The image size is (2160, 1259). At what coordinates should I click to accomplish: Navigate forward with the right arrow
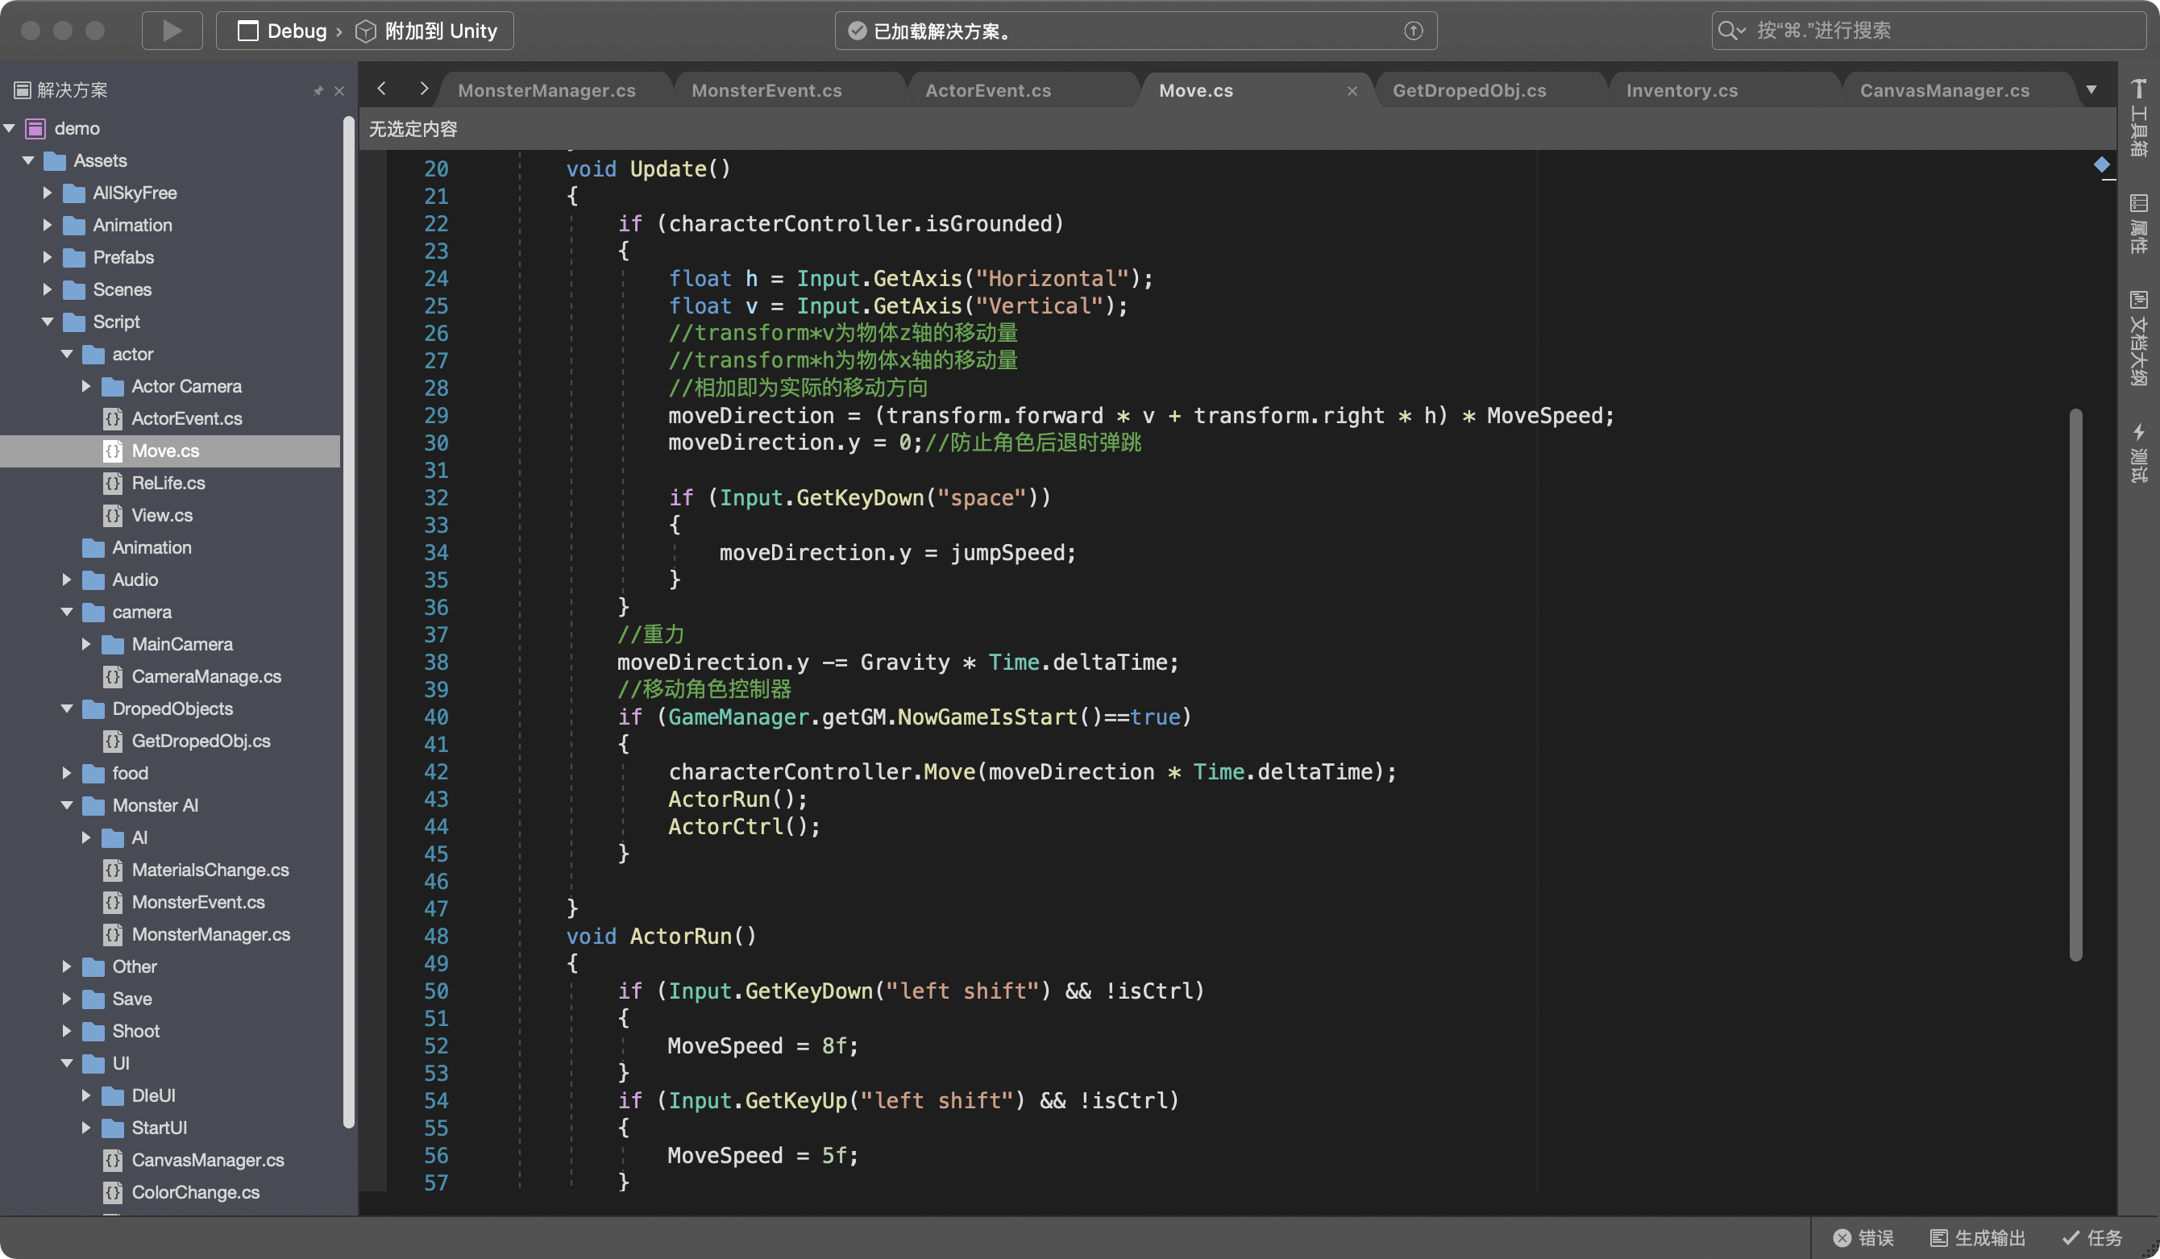423,89
